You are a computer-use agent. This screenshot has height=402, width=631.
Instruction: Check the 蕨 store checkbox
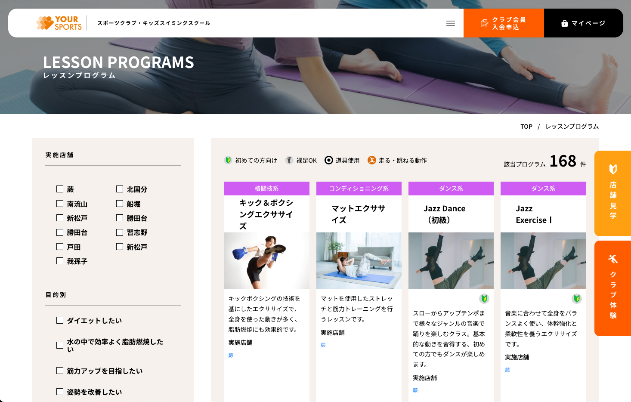[60, 189]
